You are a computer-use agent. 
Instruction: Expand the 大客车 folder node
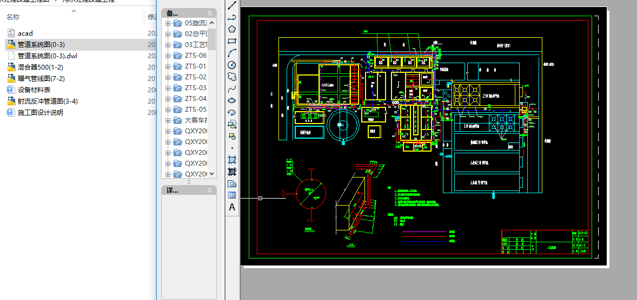(x=168, y=120)
